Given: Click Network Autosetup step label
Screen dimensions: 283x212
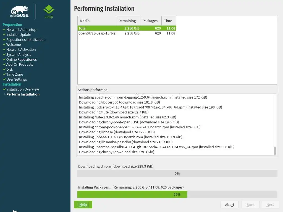Looking at the screenshot, I should coord(21,30).
